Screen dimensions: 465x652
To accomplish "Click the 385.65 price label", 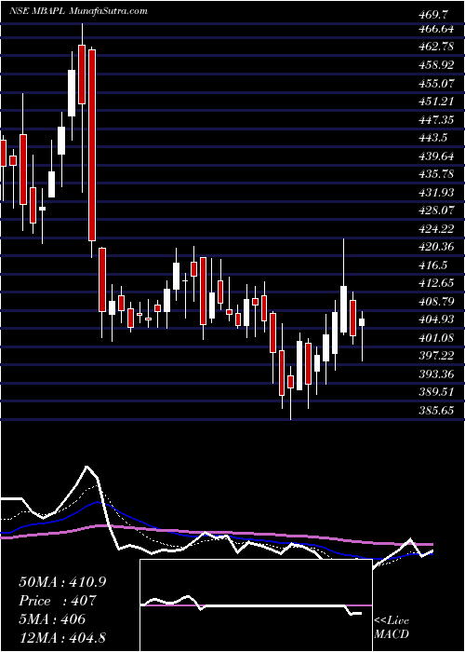I will (436, 411).
